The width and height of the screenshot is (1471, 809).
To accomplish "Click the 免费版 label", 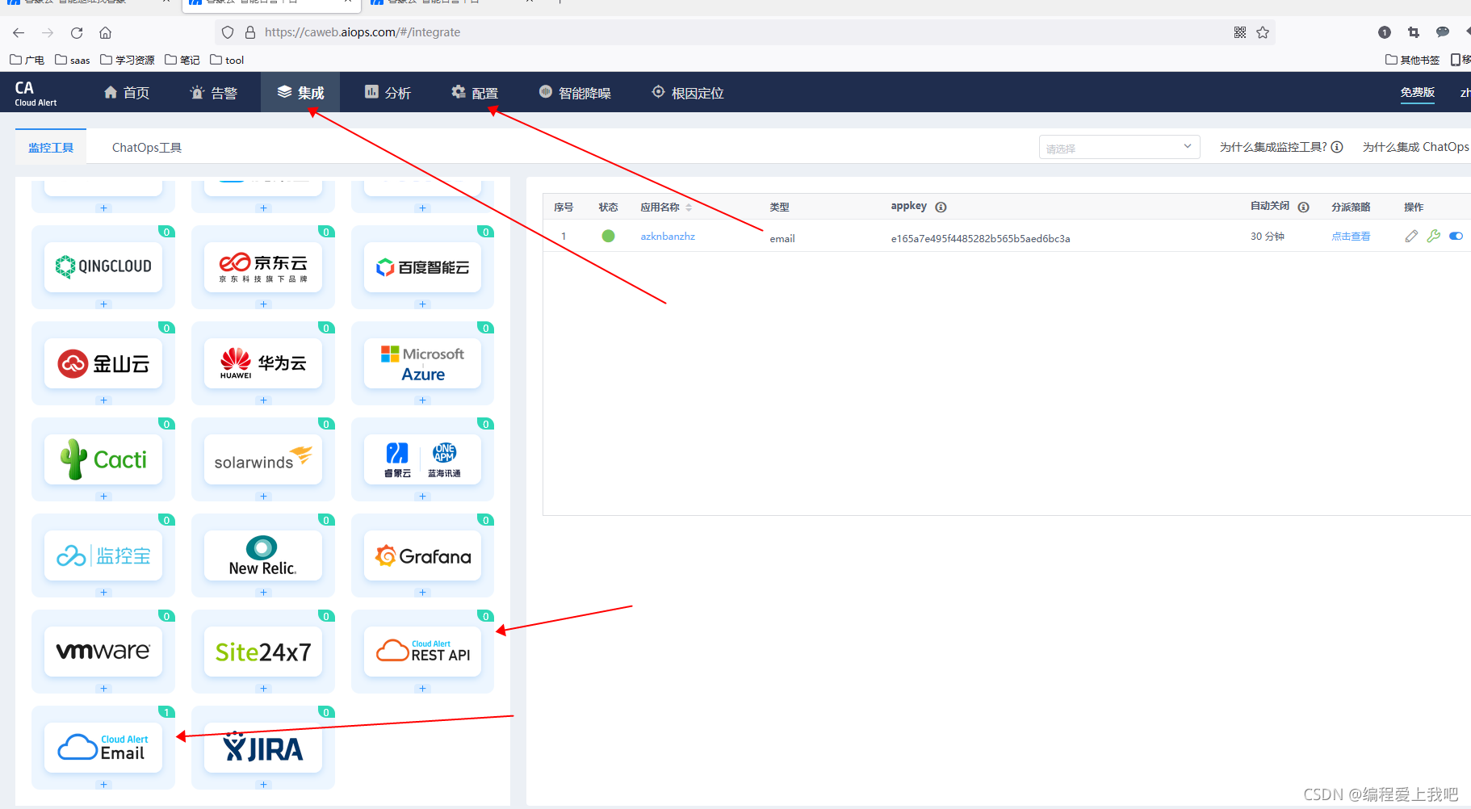I will click(x=1417, y=92).
